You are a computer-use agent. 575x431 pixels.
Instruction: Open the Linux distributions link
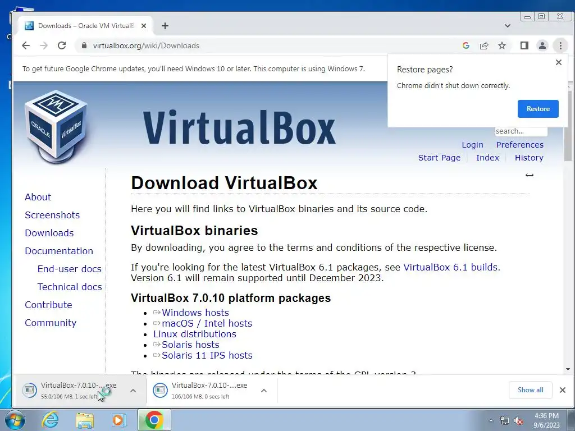click(195, 334)
